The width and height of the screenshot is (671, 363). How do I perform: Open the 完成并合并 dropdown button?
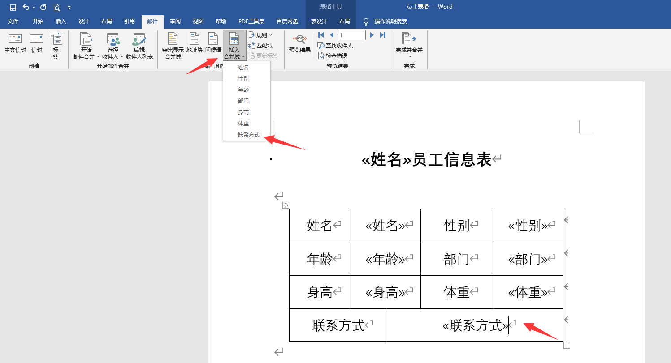409,46
